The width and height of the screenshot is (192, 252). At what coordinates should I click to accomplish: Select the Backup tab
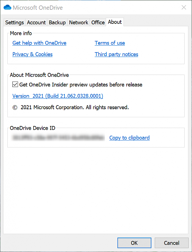pos(57,23)
